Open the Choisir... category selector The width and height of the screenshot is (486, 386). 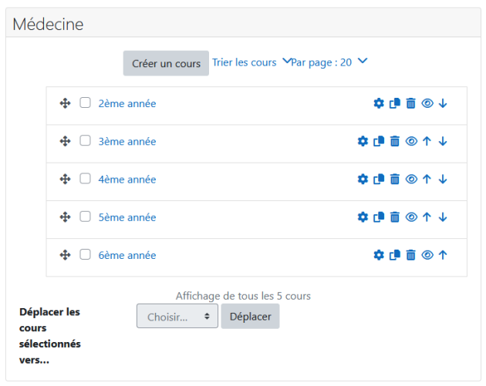[177, 316]
